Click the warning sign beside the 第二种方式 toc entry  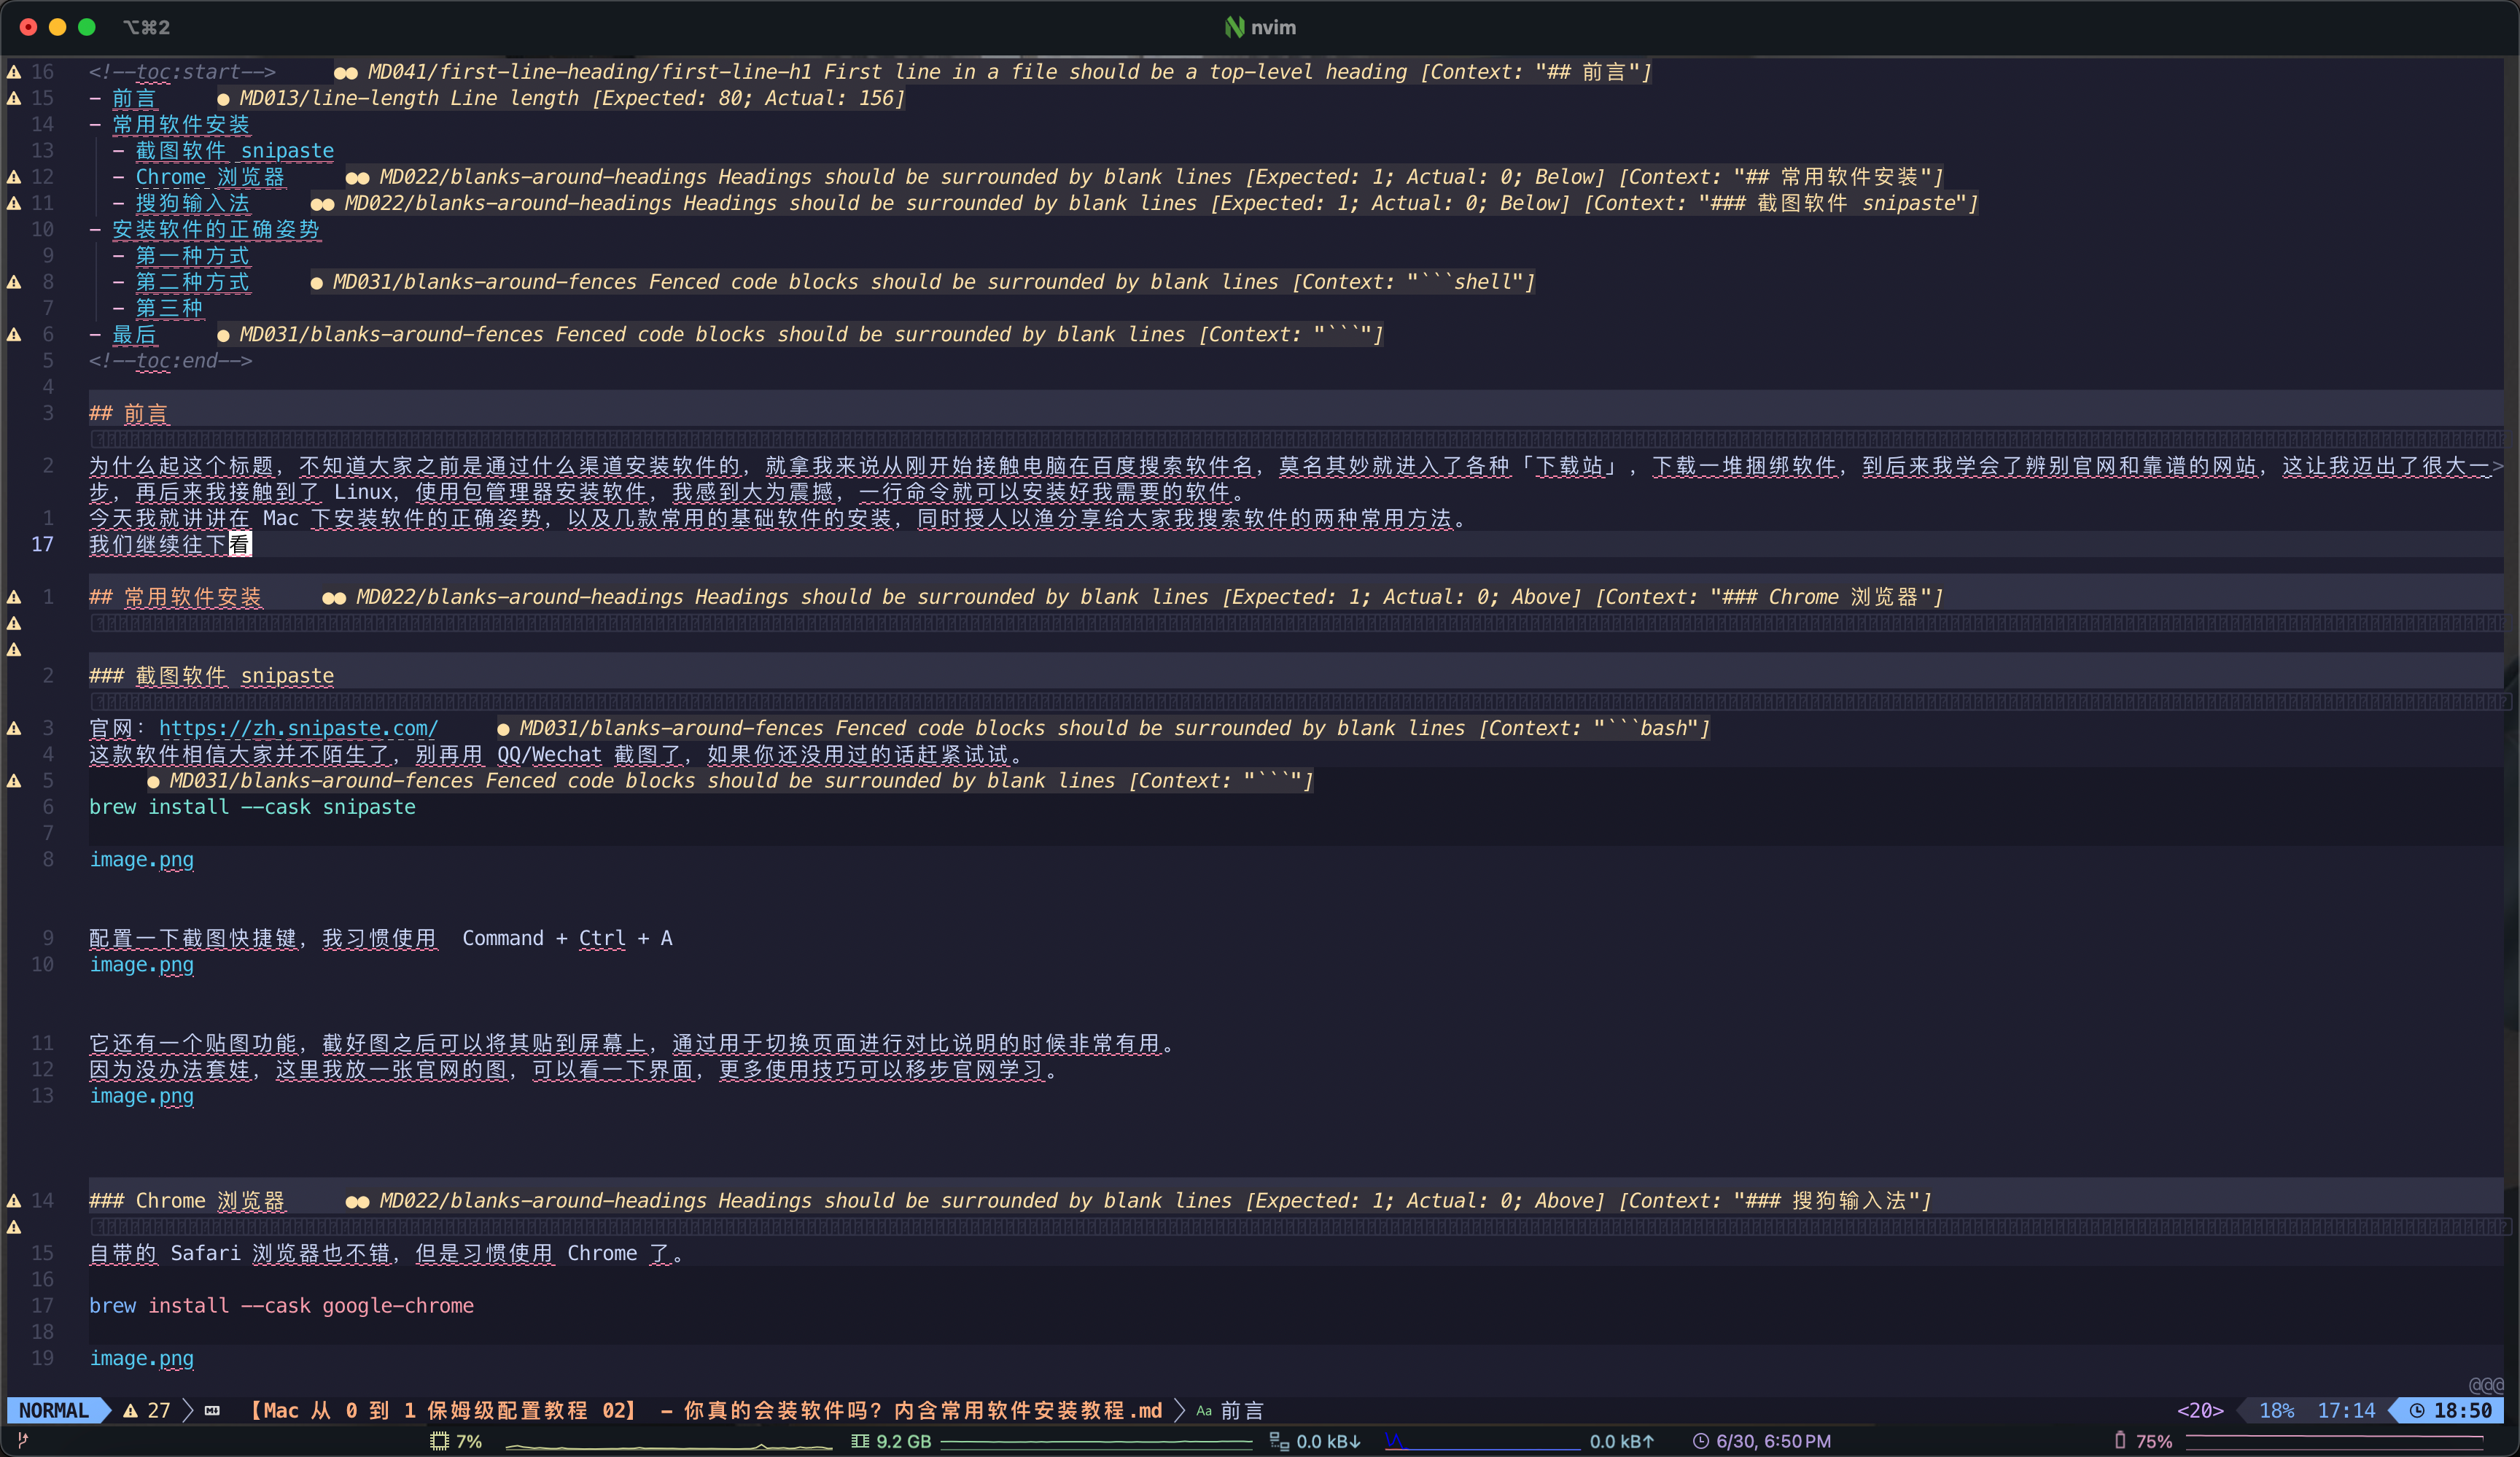click(x=14, y=282)
